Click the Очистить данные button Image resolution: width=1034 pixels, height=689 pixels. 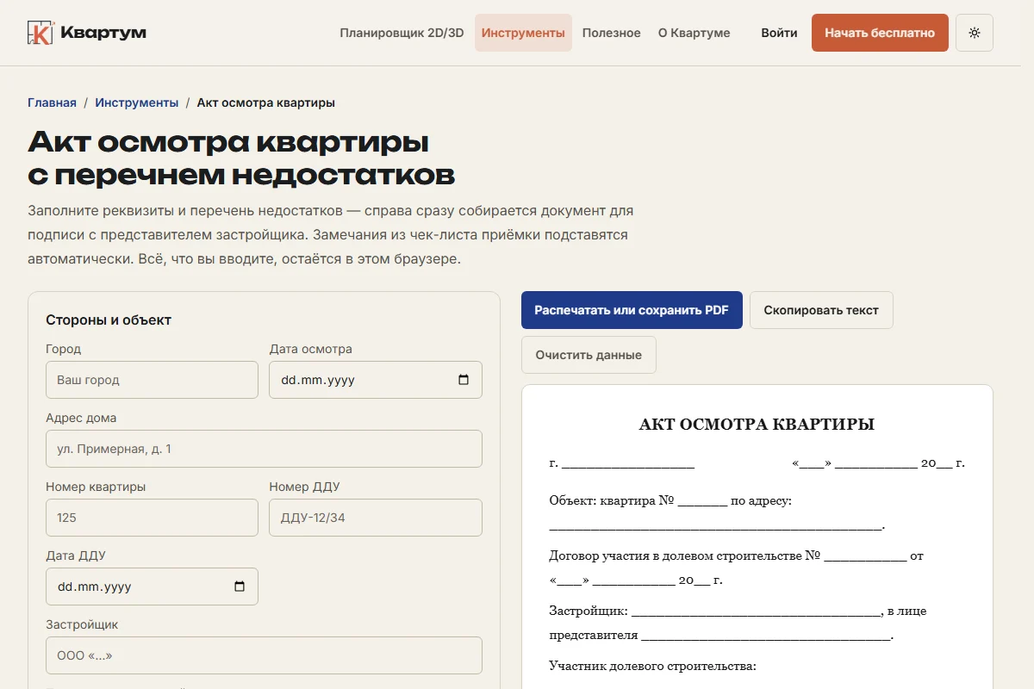coord(589,355)
